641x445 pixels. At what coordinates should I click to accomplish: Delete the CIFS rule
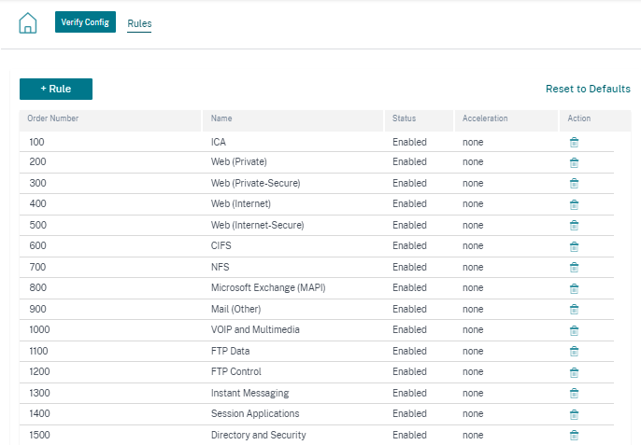pyautogui.click(x=574, y=246)
